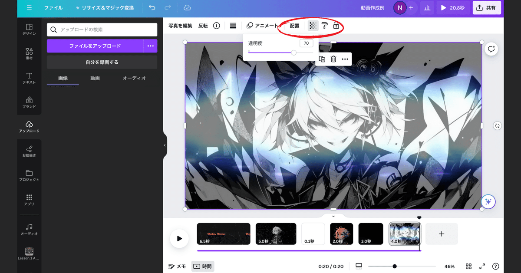Play the timeline video
Screen dimensions: 521x273
[x=179, y=238]
